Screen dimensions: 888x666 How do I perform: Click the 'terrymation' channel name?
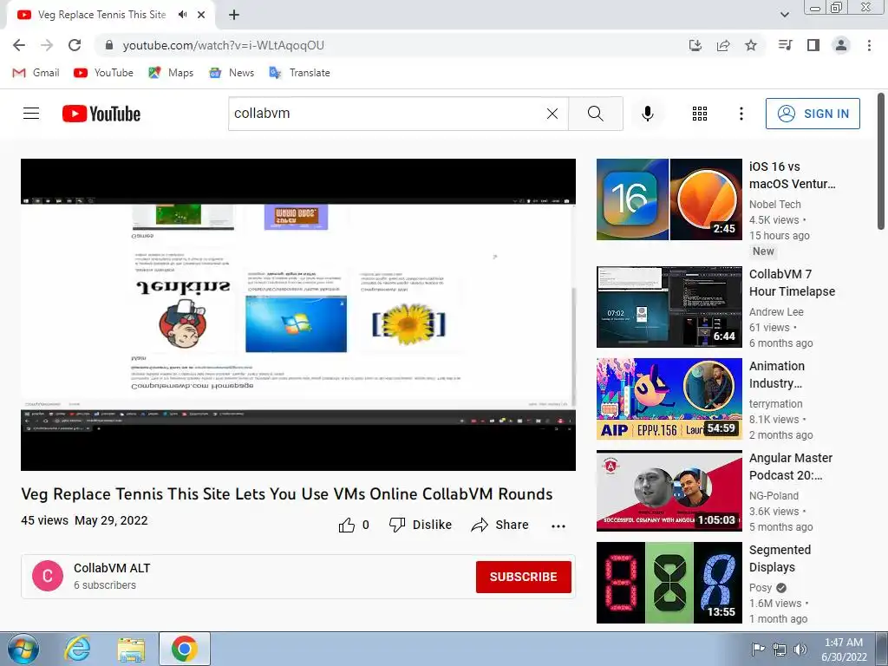click(775, 403)
